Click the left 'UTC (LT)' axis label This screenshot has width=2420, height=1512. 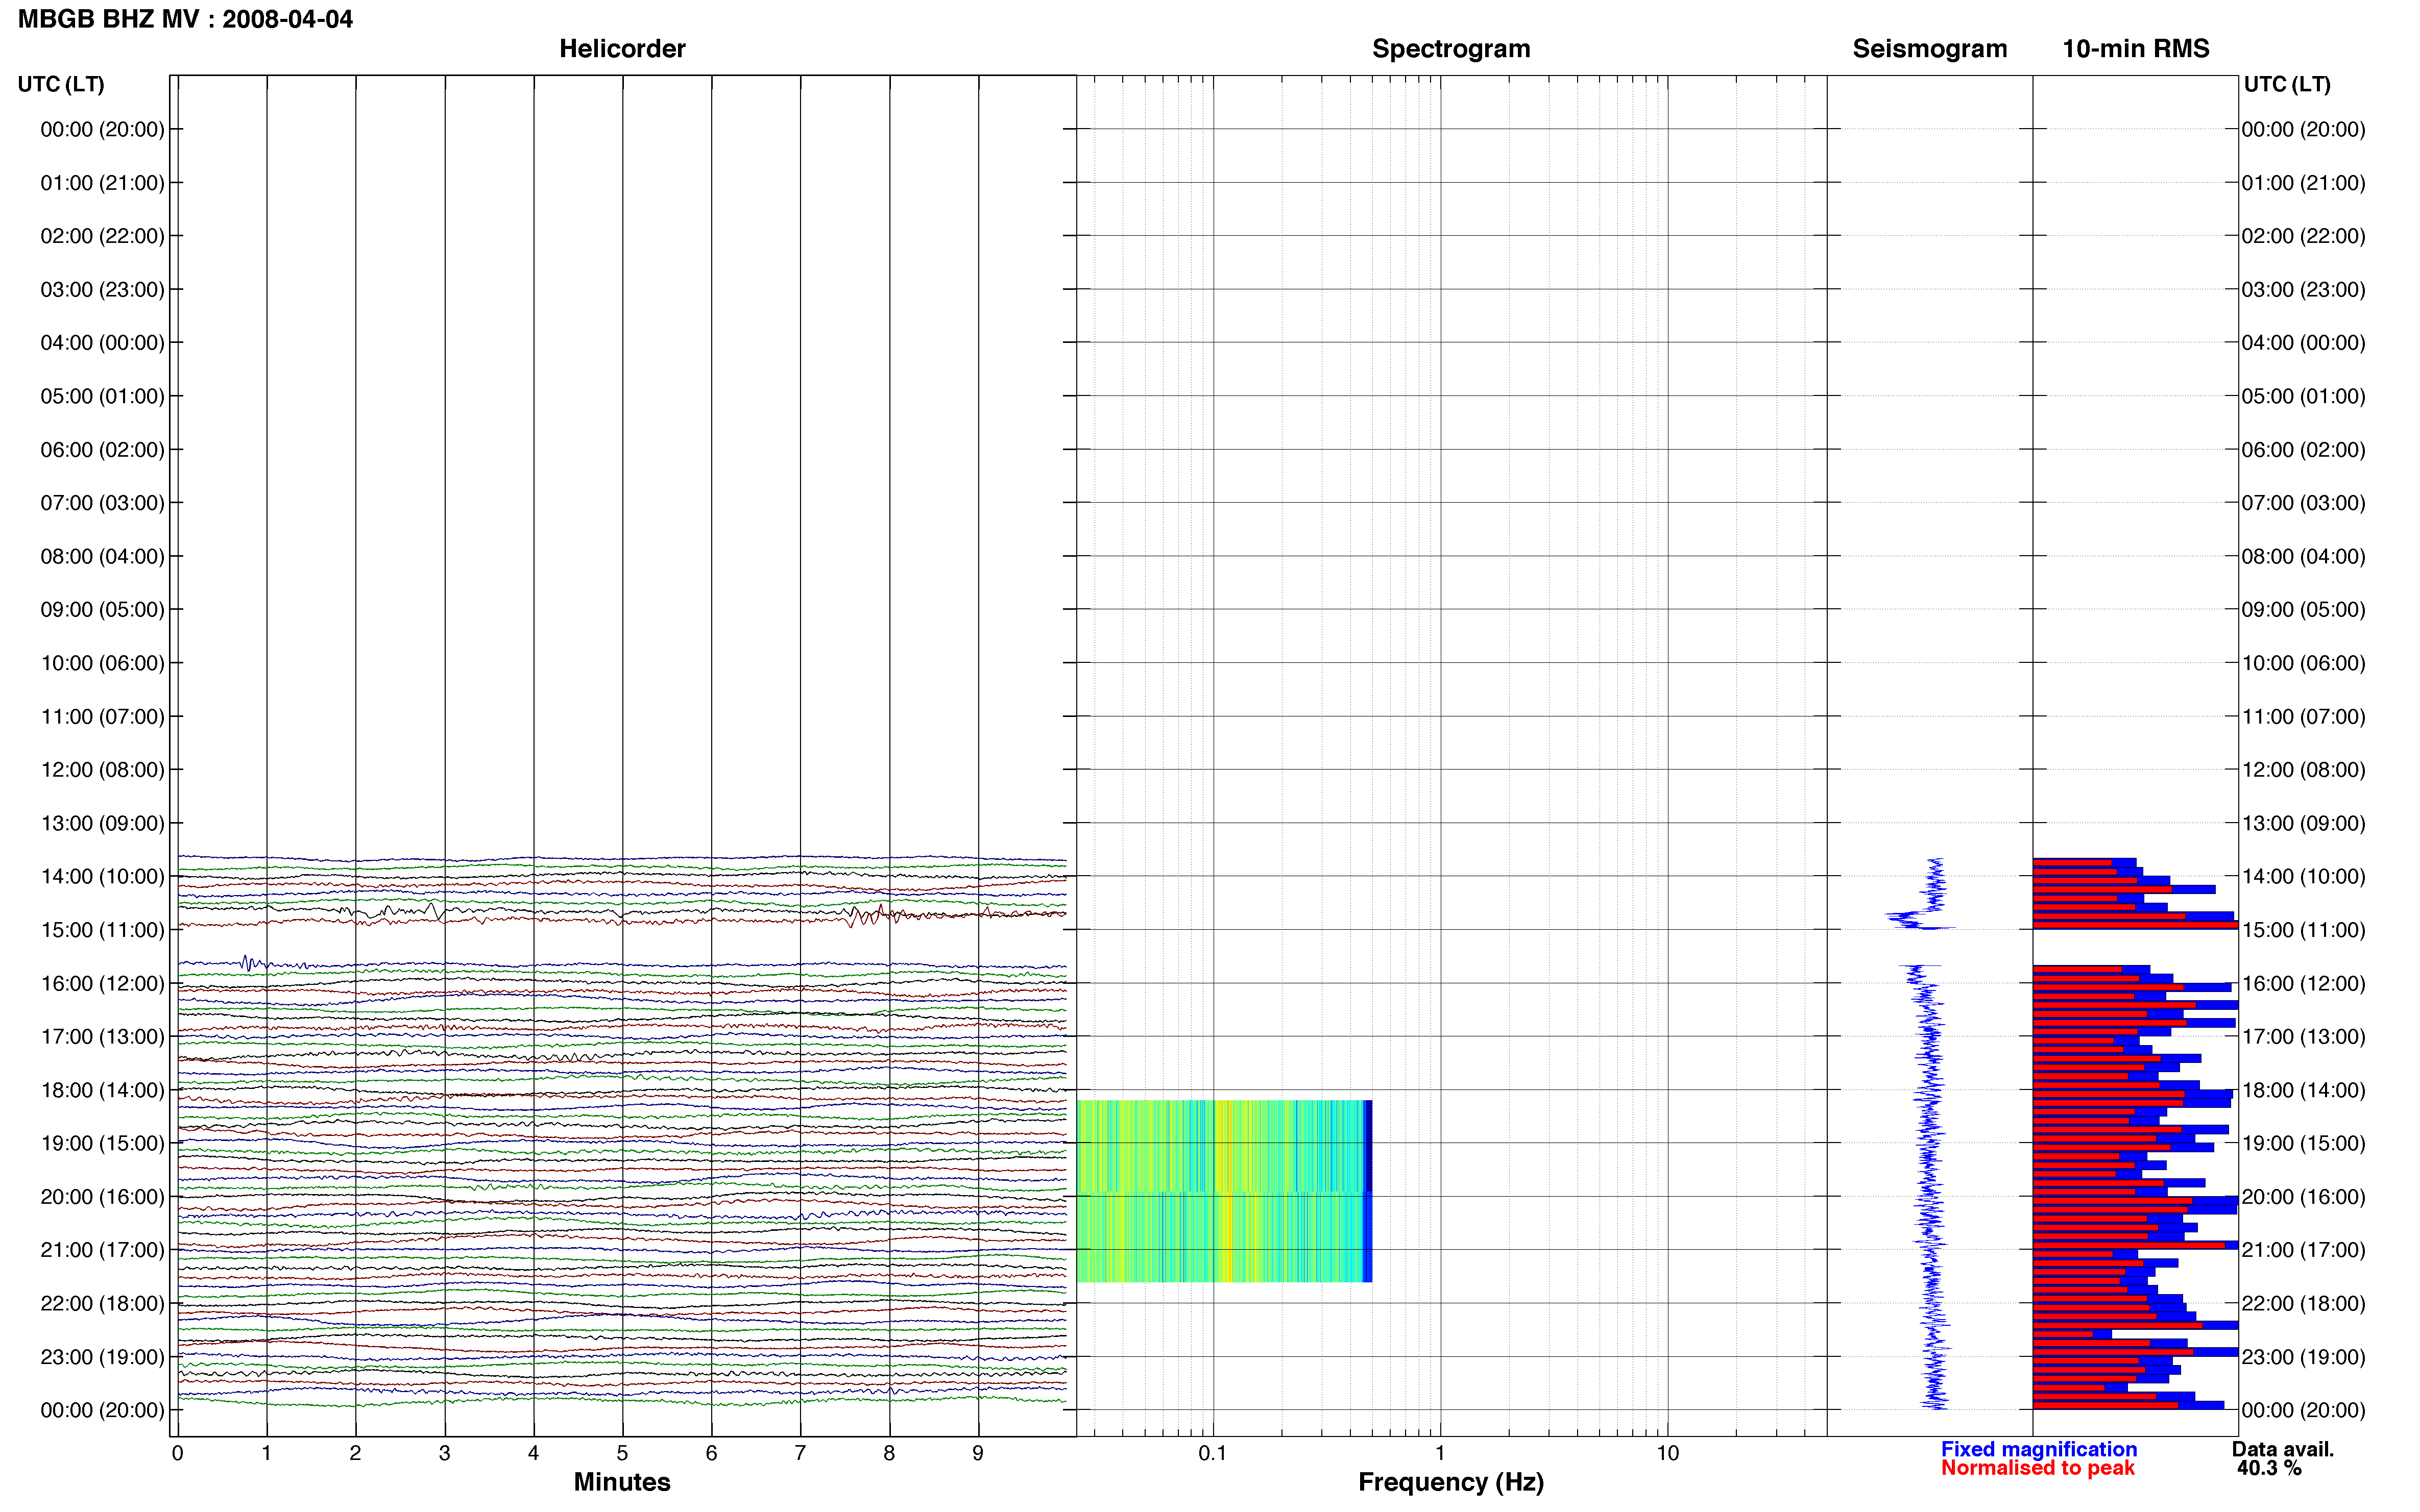pos(61,84)
